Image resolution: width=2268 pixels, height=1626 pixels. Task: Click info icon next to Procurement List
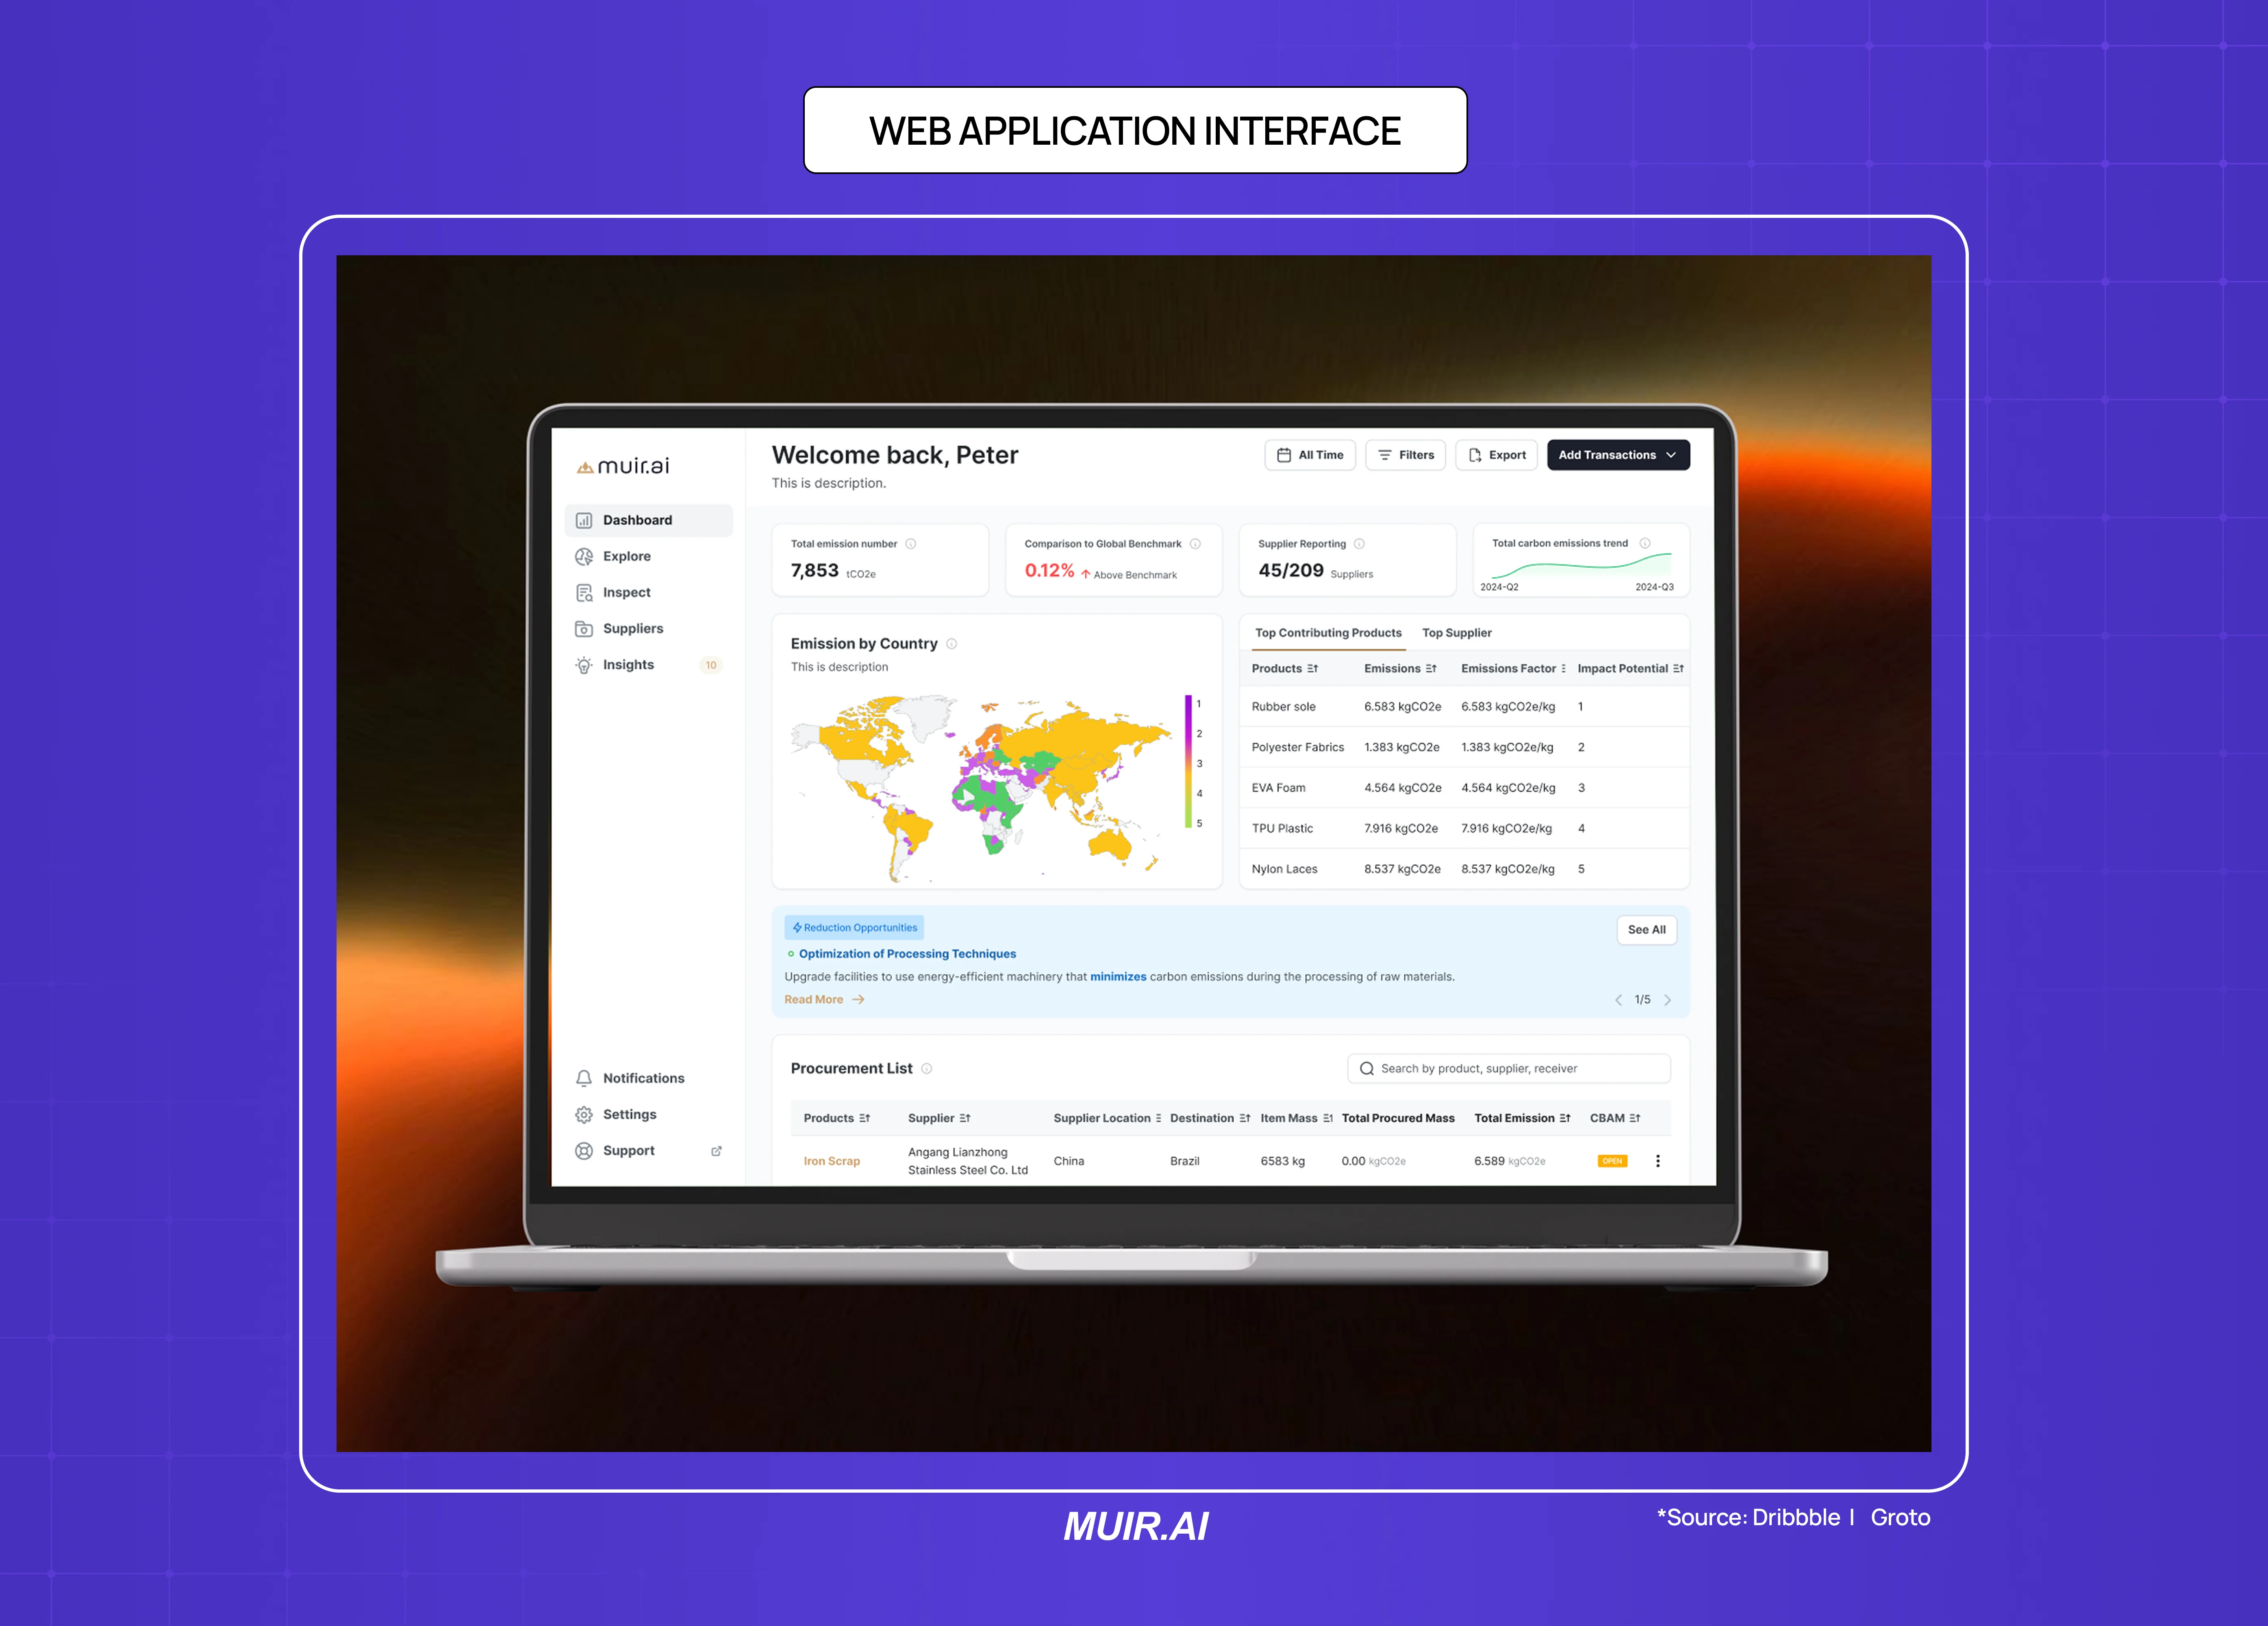[927, 1069]
